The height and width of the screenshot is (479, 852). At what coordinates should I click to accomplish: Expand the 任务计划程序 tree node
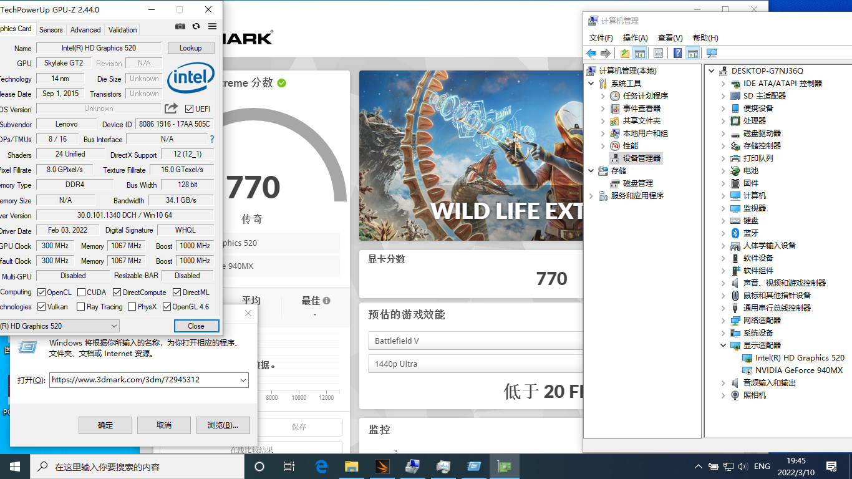coord(603,95)
